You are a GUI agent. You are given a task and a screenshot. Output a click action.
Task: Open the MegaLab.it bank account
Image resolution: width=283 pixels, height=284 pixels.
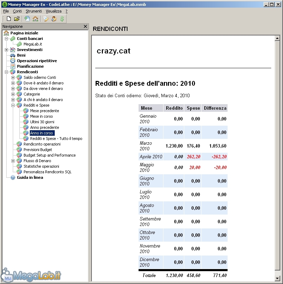(x=33, y=44)
